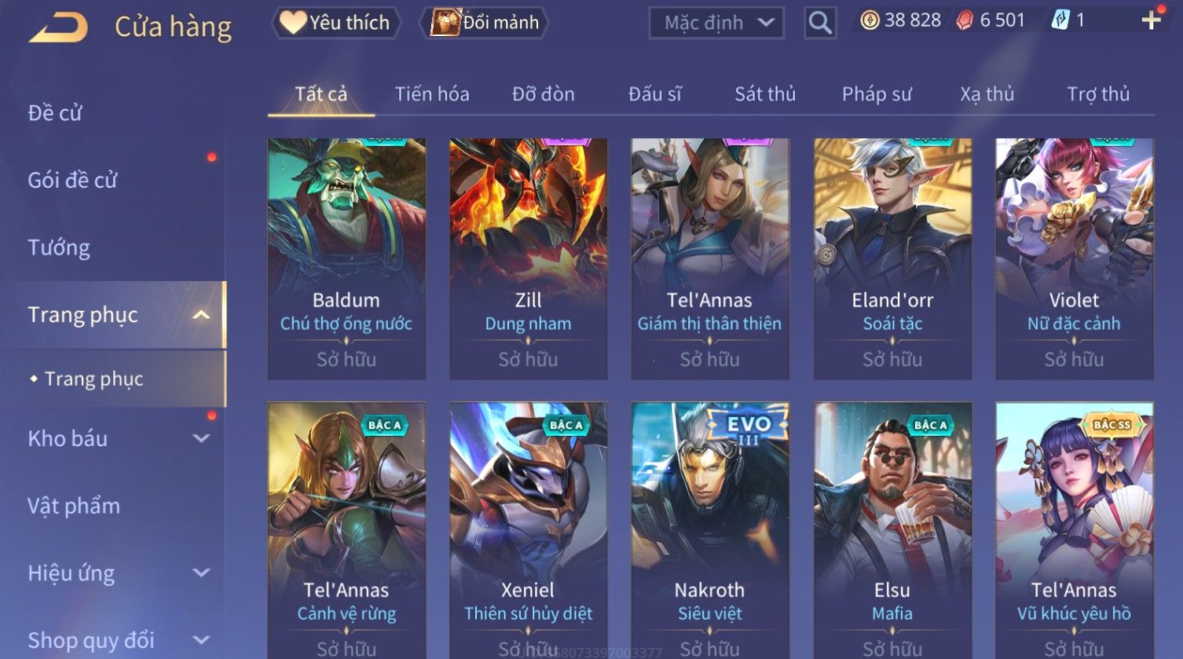
Task: Select the Nakroth Siêu việt skin card
Action: [710, 530]
